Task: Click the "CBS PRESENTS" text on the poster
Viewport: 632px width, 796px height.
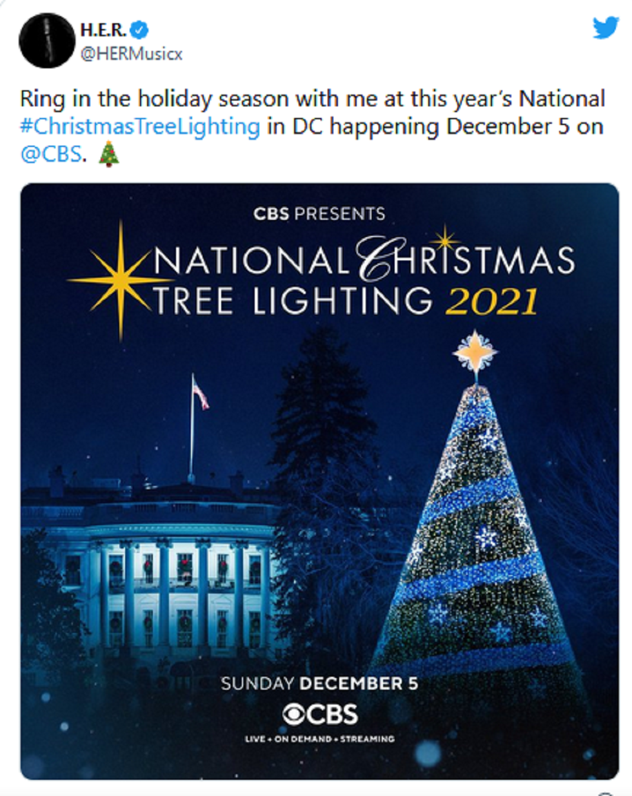Action: click(319, 214)
